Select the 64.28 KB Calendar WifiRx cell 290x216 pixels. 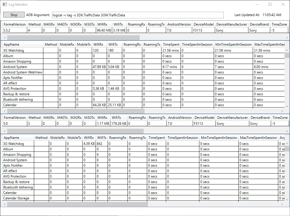pos(99,105)
